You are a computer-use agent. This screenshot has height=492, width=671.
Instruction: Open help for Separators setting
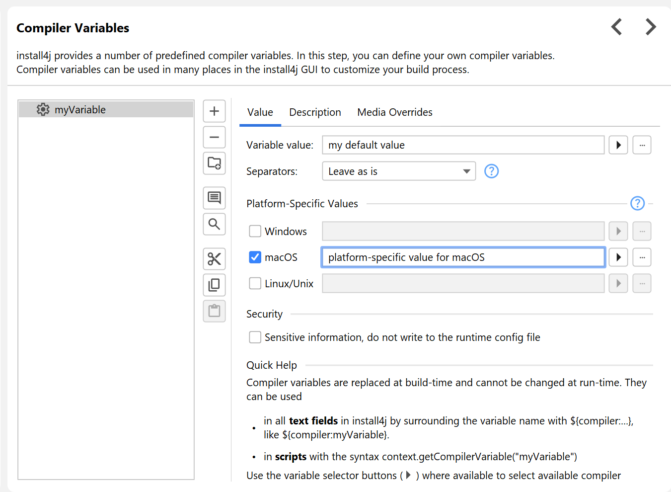point(491,171)
